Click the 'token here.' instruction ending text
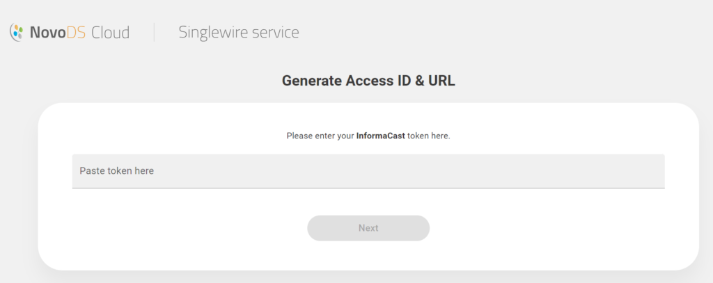Viewport: 713px width, 283px height. point(429,136)
